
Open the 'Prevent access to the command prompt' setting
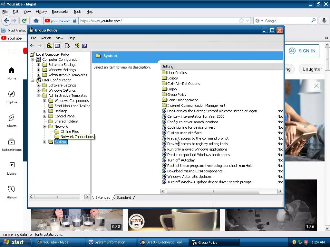(x=198, y=138)
